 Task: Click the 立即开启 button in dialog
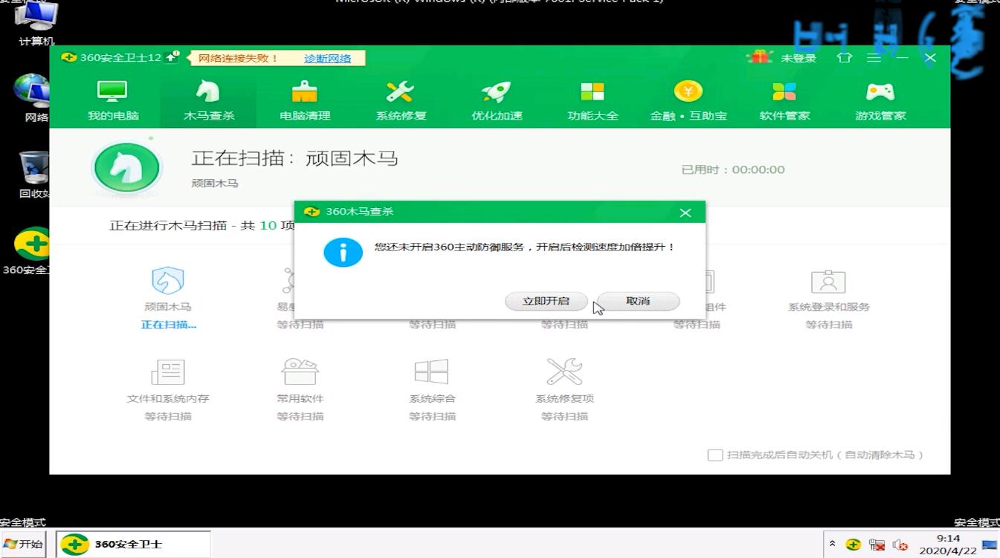pos(546,301)
